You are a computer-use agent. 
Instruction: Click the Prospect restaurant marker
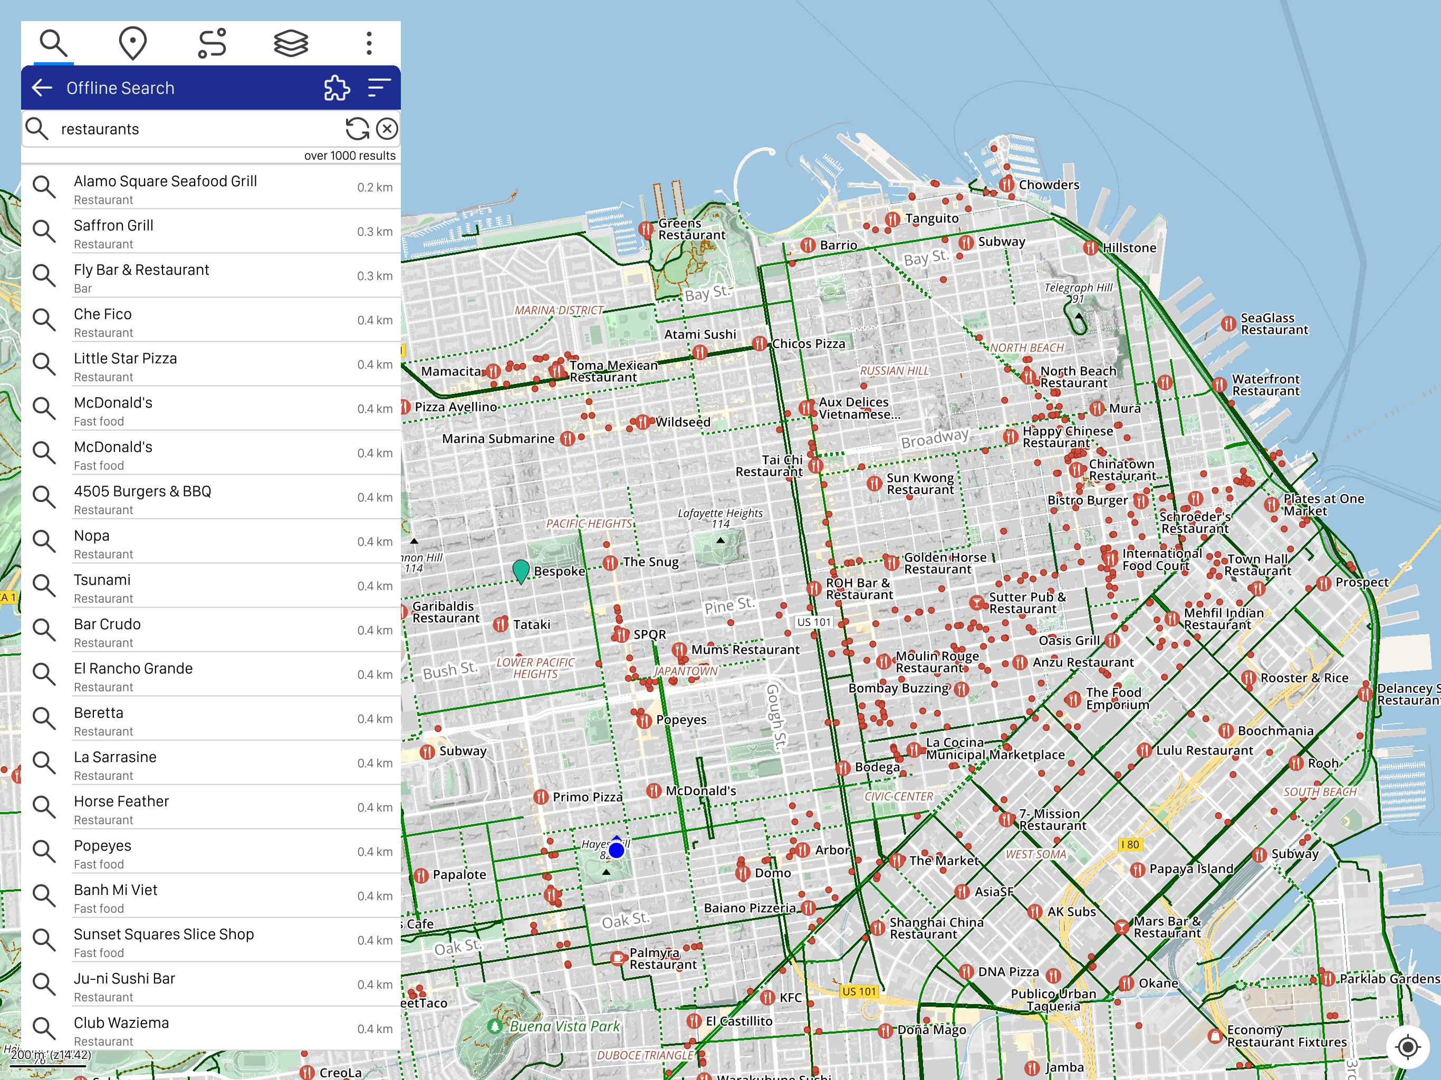tap(1324, 582)
